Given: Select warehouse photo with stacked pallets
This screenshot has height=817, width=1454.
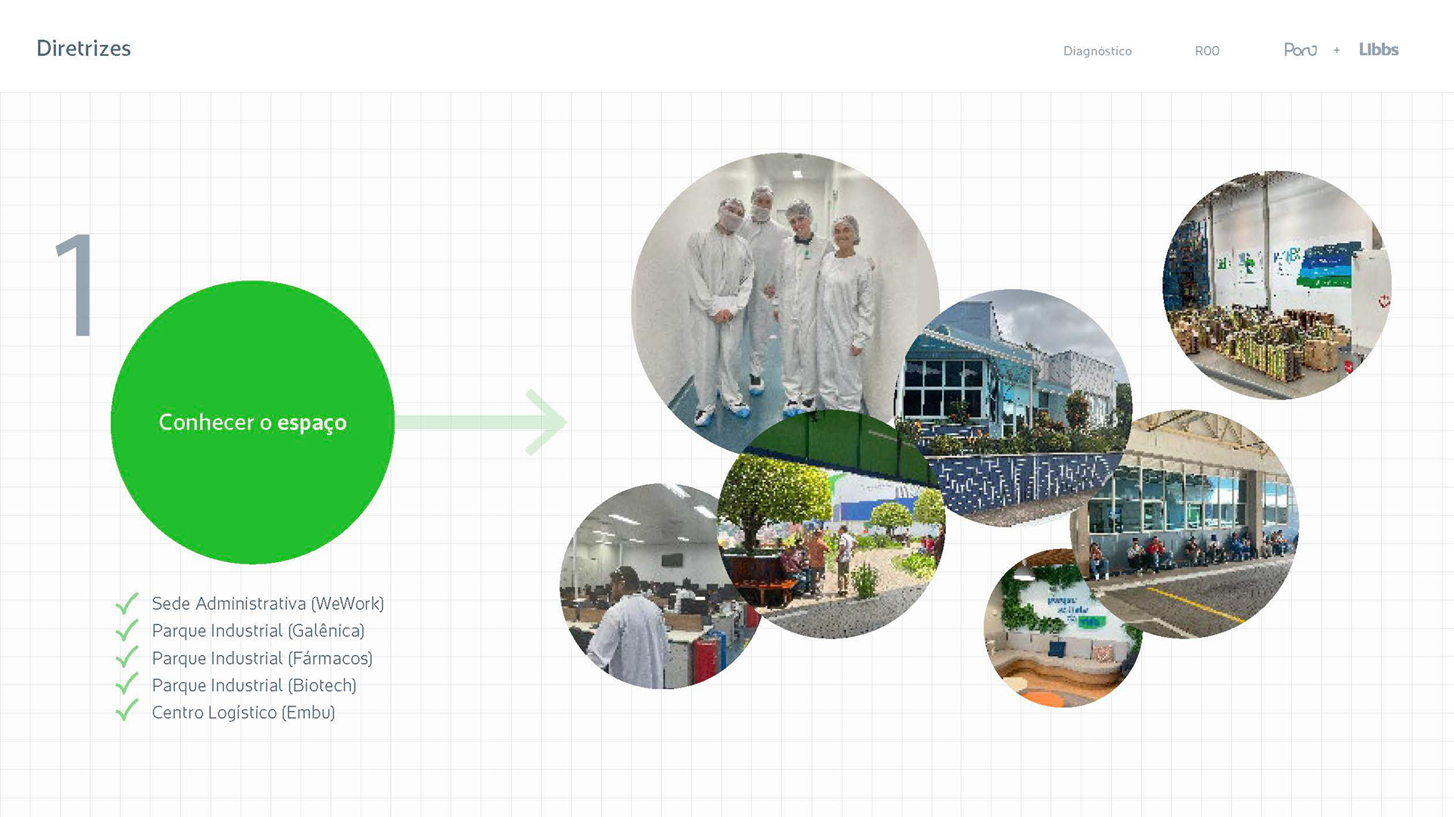Looking at the screenshot, I should 1277,285.
